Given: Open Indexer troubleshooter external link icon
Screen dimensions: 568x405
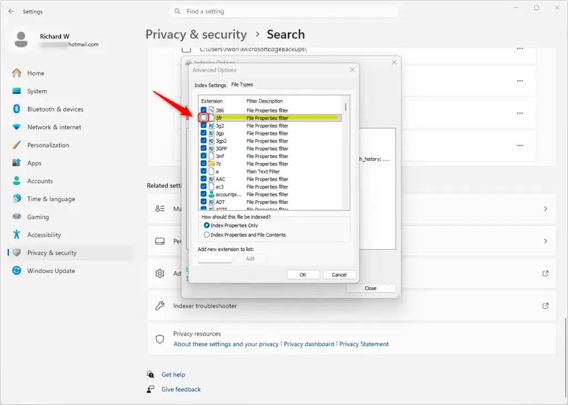Looking at the screenshot, I should (545, 306).
